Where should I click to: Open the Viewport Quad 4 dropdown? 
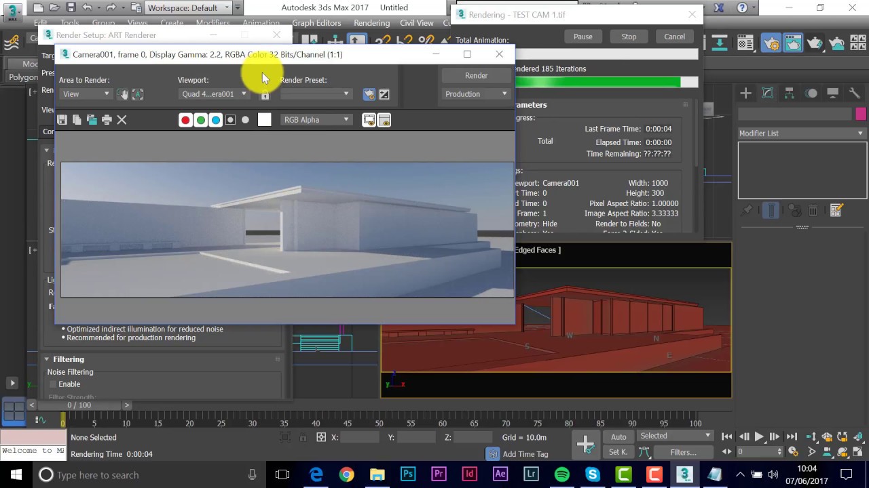[x=214, y=94]
